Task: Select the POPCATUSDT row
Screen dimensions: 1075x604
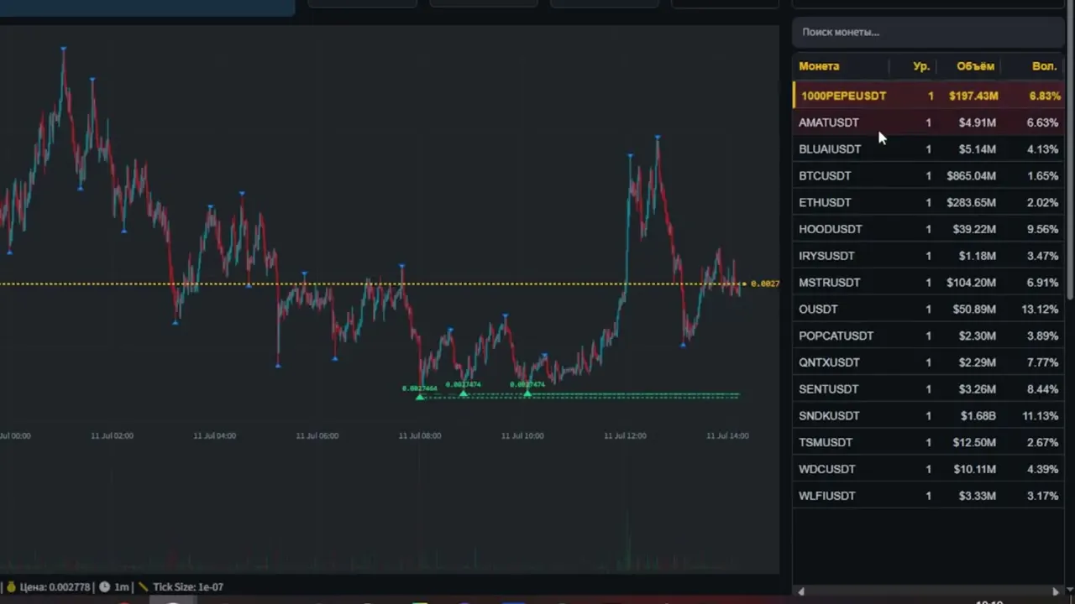Action: point(928,336)
